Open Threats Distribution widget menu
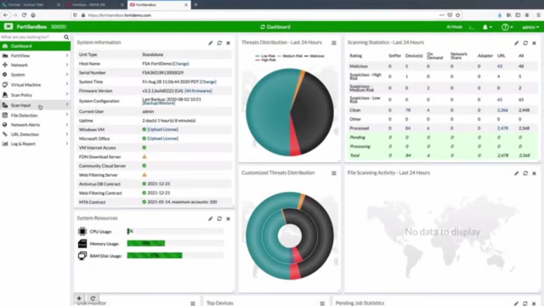544x306 pixels. [334, 43]
